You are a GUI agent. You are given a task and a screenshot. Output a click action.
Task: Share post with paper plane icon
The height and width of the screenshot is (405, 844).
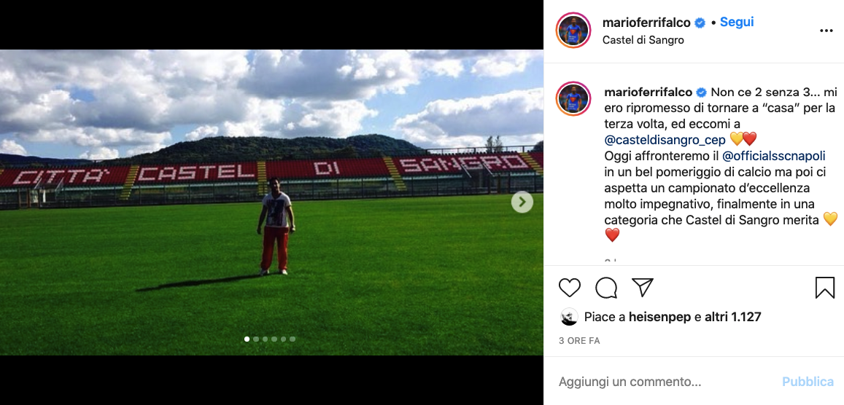point(643,288)
